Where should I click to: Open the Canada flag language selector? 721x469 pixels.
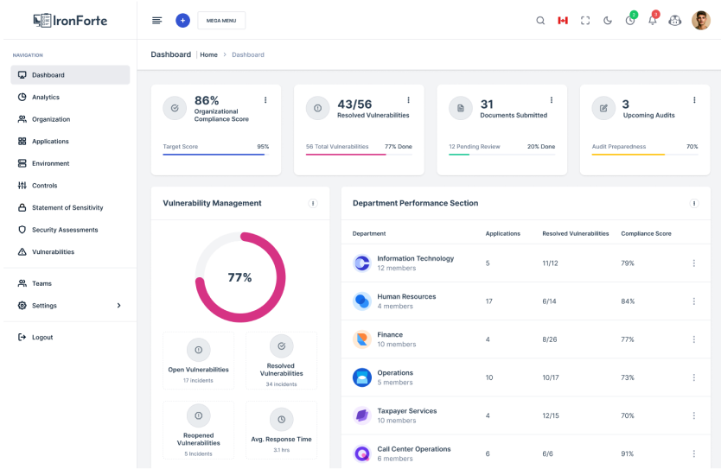pyautogui.click(x=563, y=21)
